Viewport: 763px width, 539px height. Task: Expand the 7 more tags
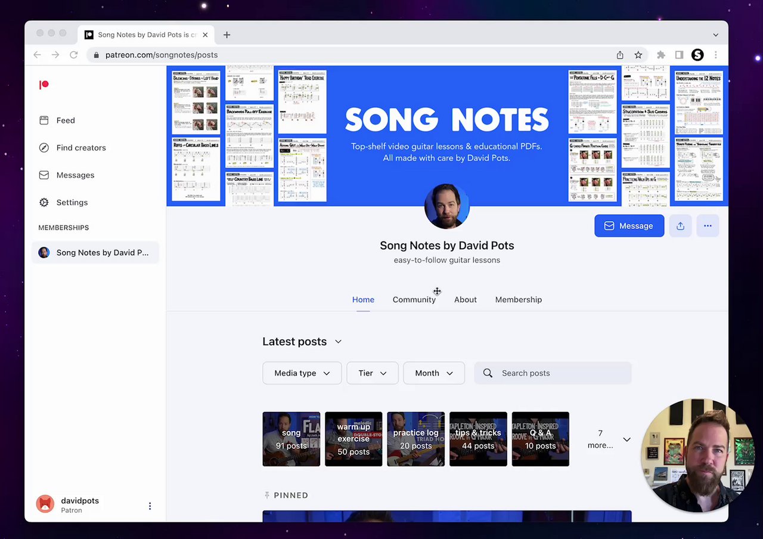coord(609,439)
